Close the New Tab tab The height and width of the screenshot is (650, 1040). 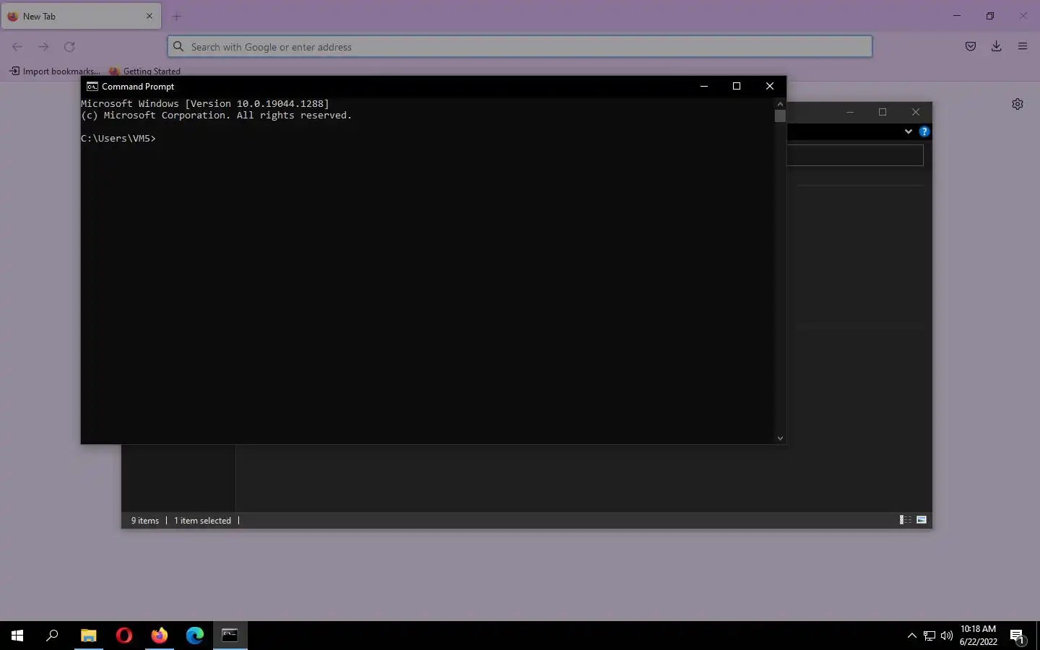149,16
